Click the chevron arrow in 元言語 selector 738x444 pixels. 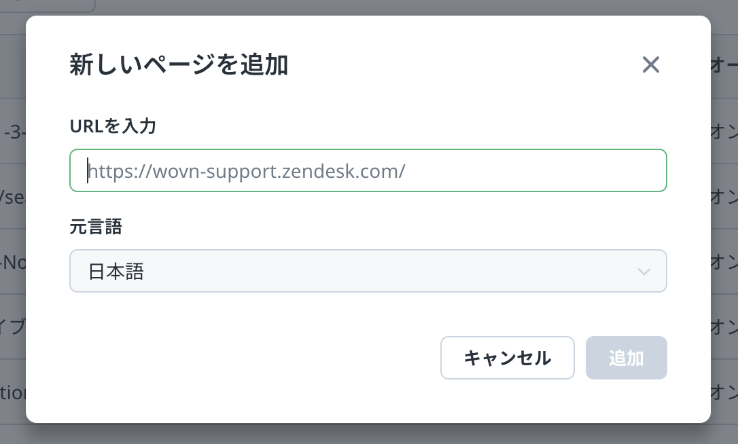pyautogui.click(x=644, y=272)
